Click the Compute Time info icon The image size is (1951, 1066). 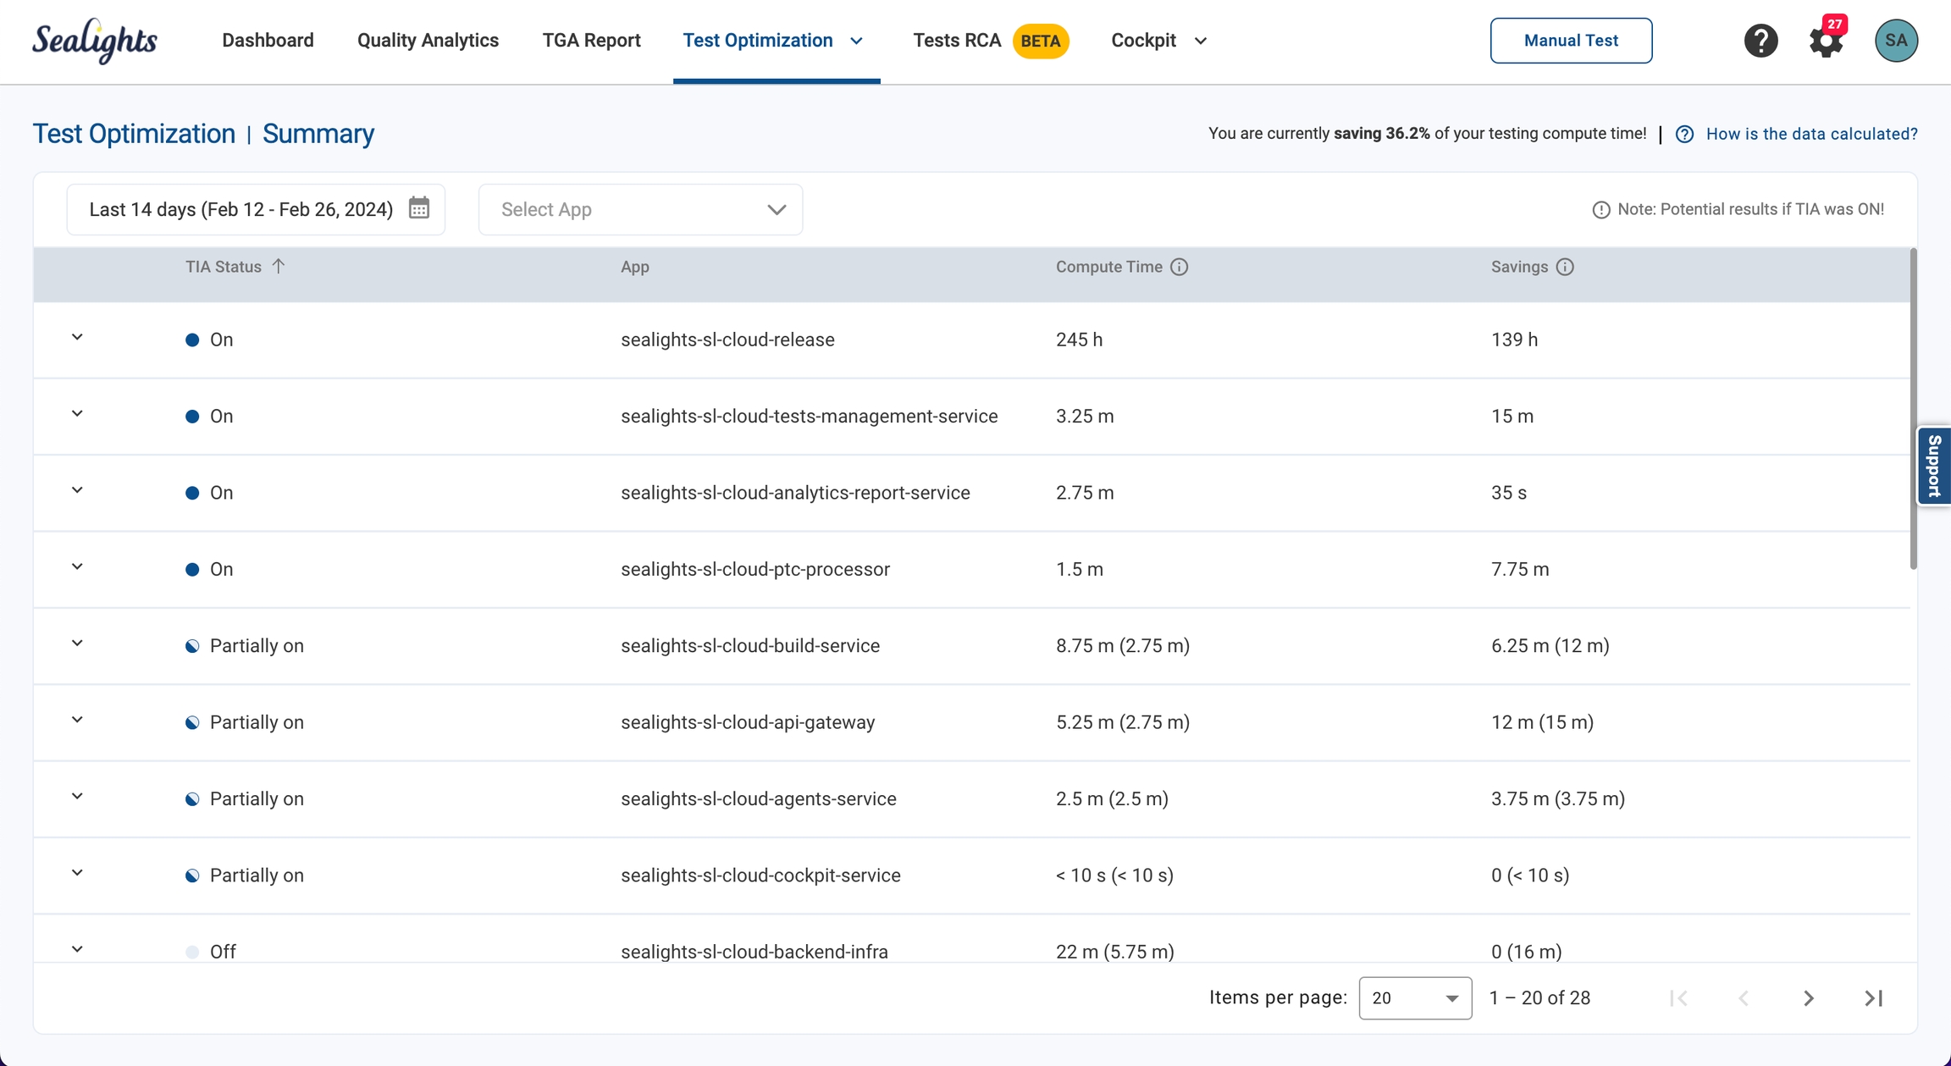(1179, 267)
